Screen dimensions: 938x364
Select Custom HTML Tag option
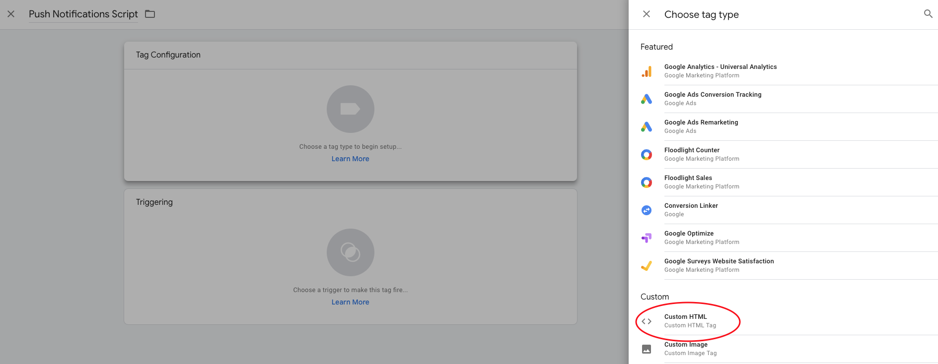690,321
